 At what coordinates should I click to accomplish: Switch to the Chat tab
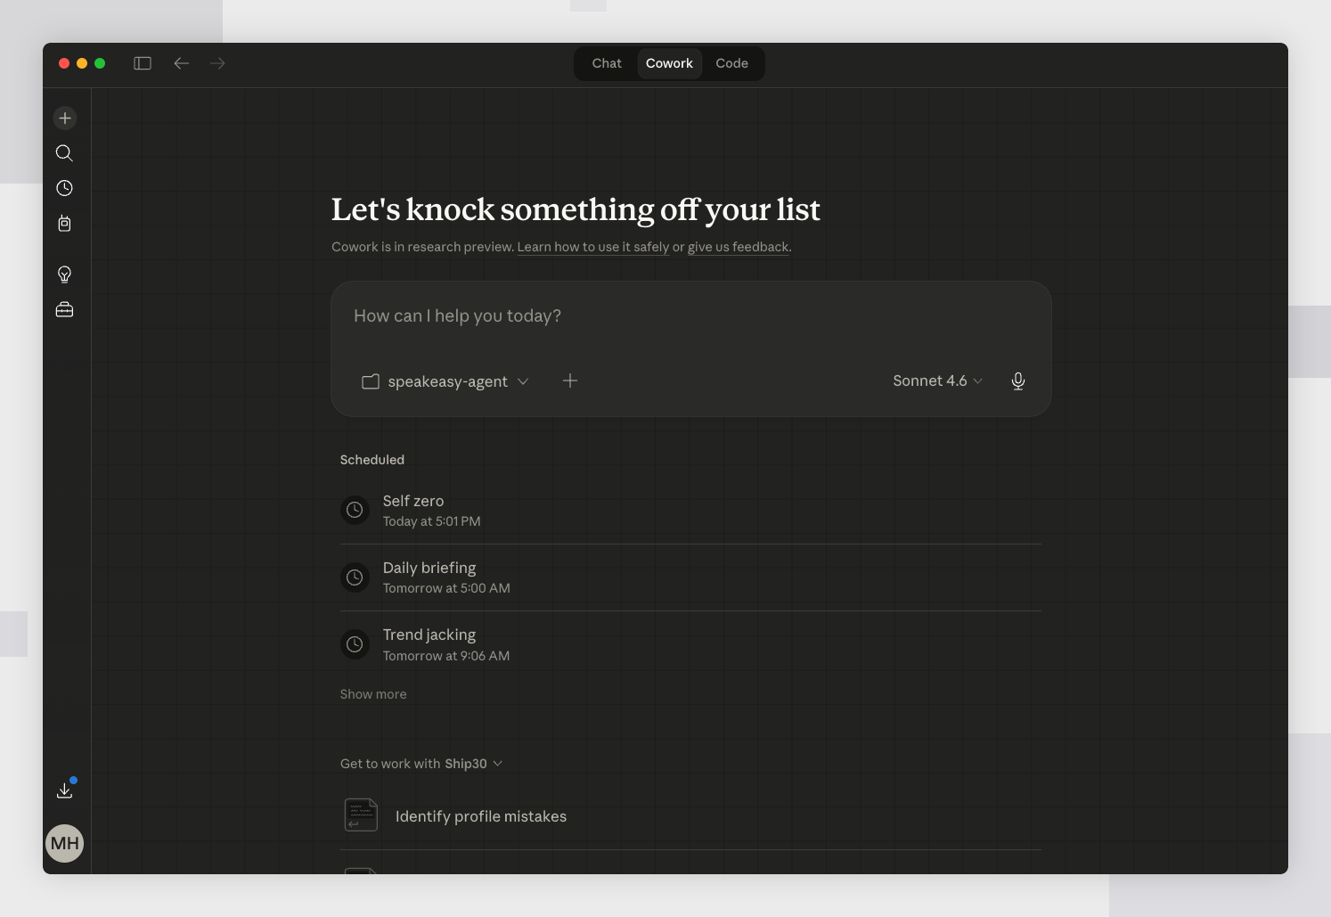pyautogui.click(x=607, y=63)
